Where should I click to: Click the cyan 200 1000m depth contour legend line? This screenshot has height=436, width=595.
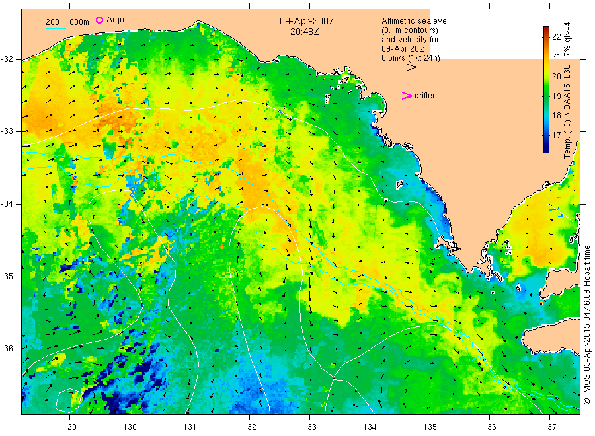56,28
